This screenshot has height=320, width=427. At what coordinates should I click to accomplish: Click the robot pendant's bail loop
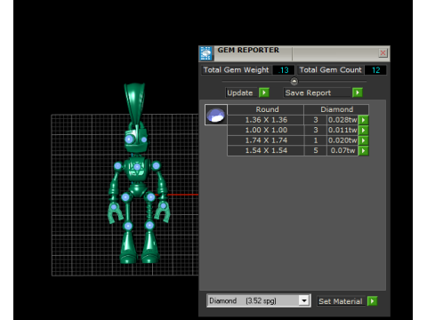135,102
